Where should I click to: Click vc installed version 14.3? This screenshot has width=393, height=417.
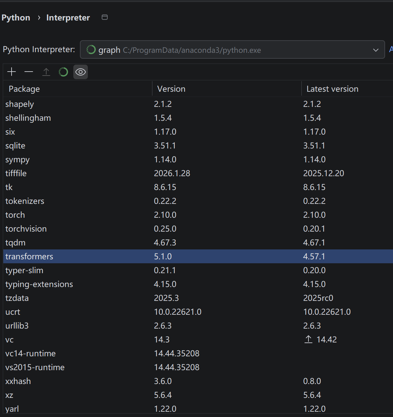(x=162, y=339)
